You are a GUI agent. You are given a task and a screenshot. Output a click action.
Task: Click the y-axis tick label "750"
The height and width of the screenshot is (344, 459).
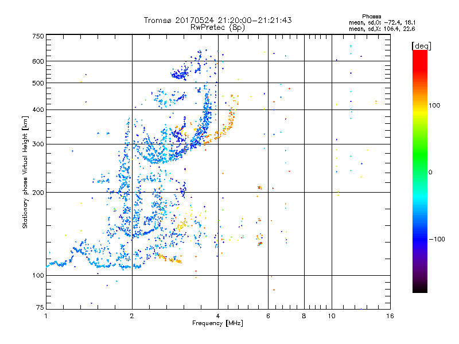(38, 36)
